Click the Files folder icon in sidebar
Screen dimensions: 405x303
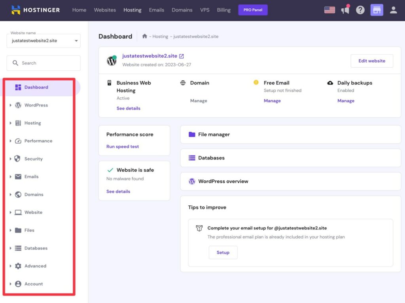tap(18, 230)
